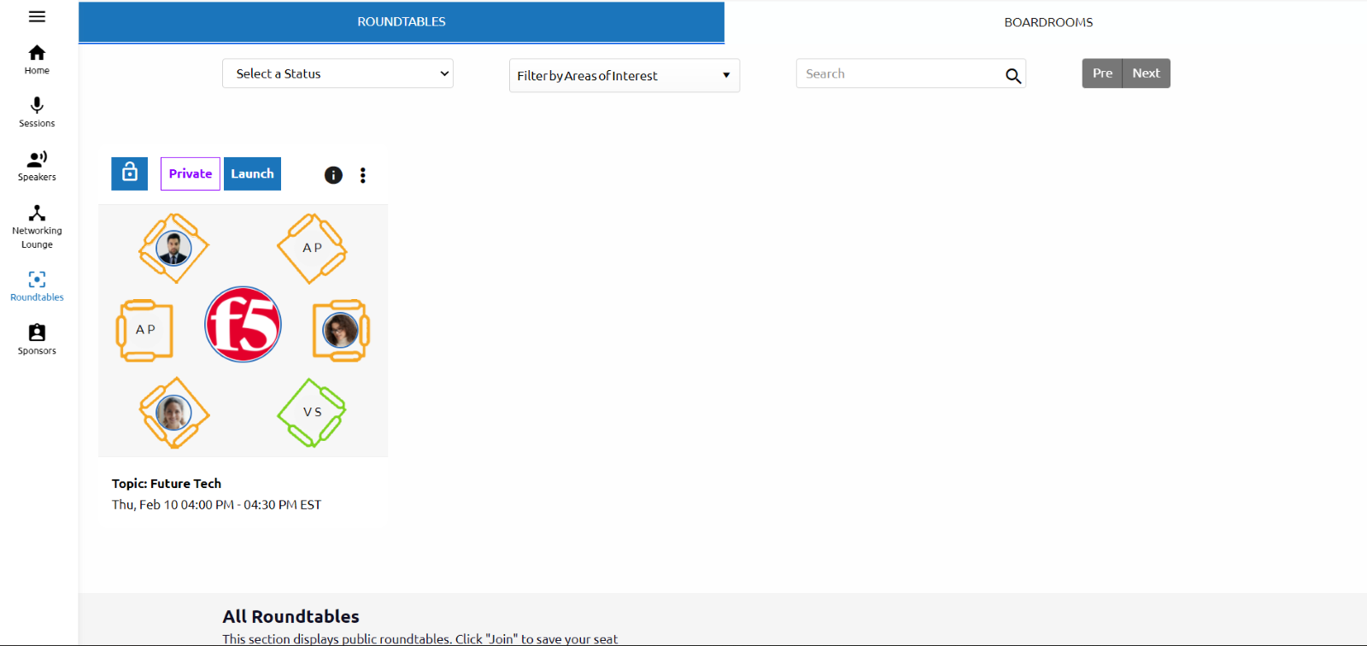Show roundtable info via info icon
The height and width of the screenshot is (646, 1367).
point(333,175)
